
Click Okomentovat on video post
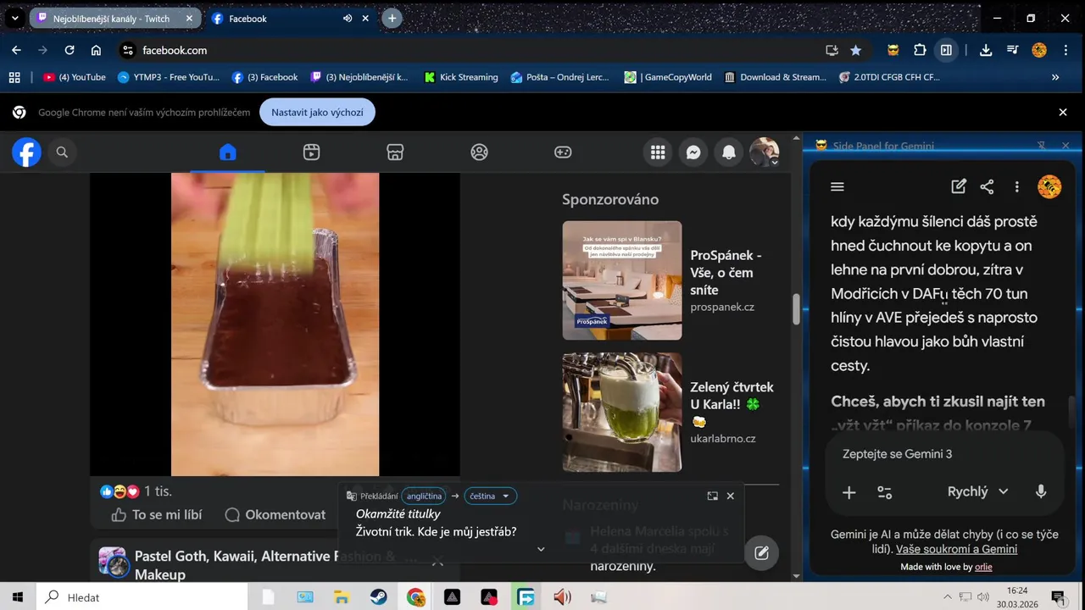[275, 514]
